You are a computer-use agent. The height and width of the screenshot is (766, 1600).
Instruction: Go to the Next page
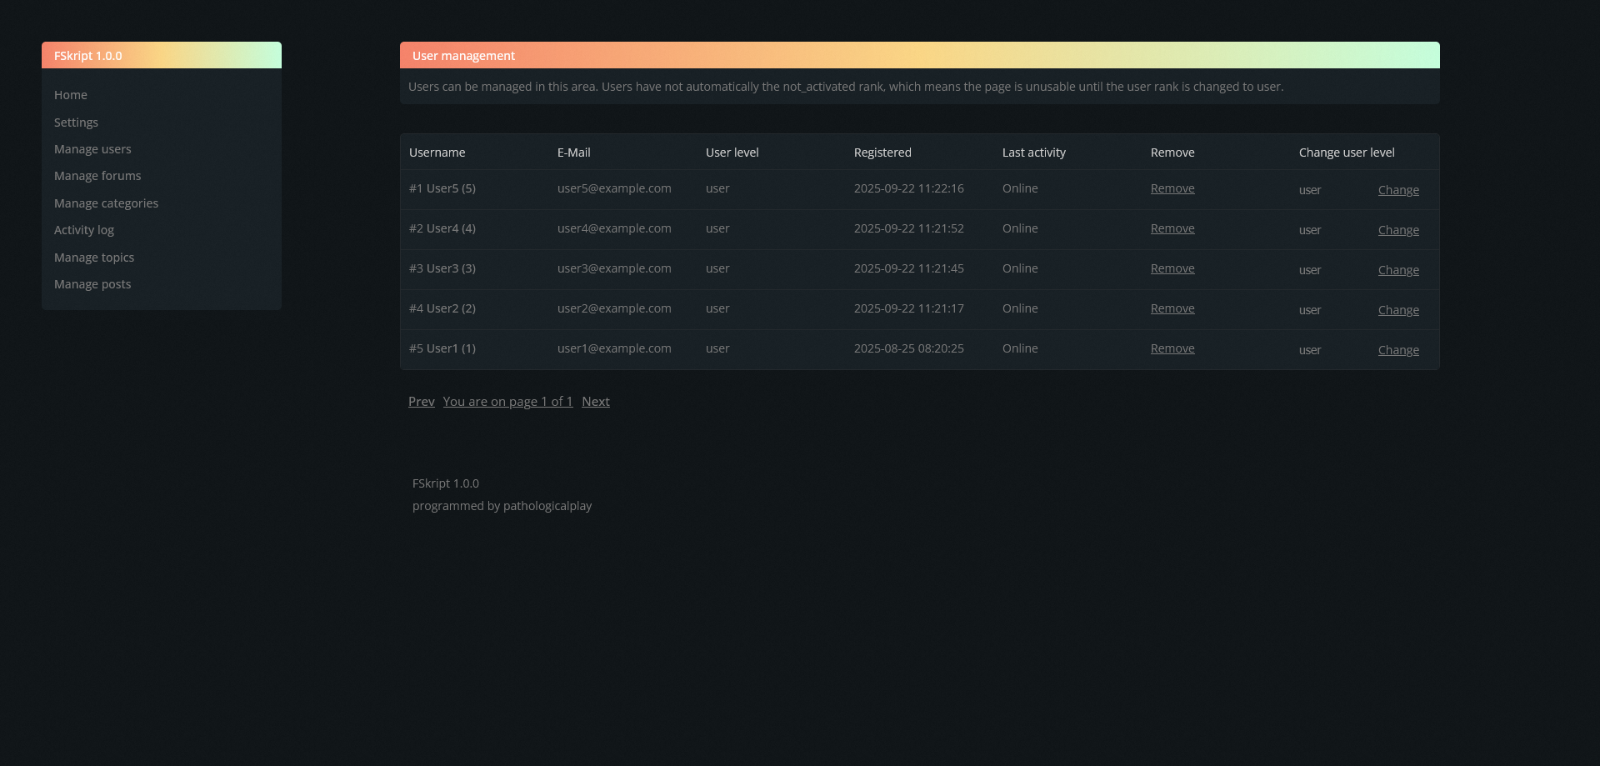coord(595,402)
